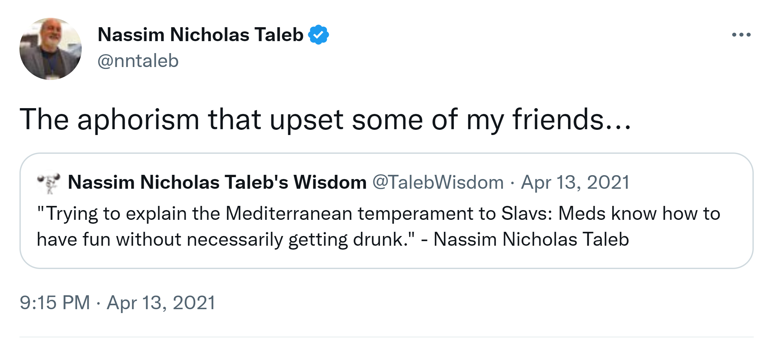Click the word 'friends...' in the tweet
The height and width of the screenshot is (349, 769).
click(571, 120)
